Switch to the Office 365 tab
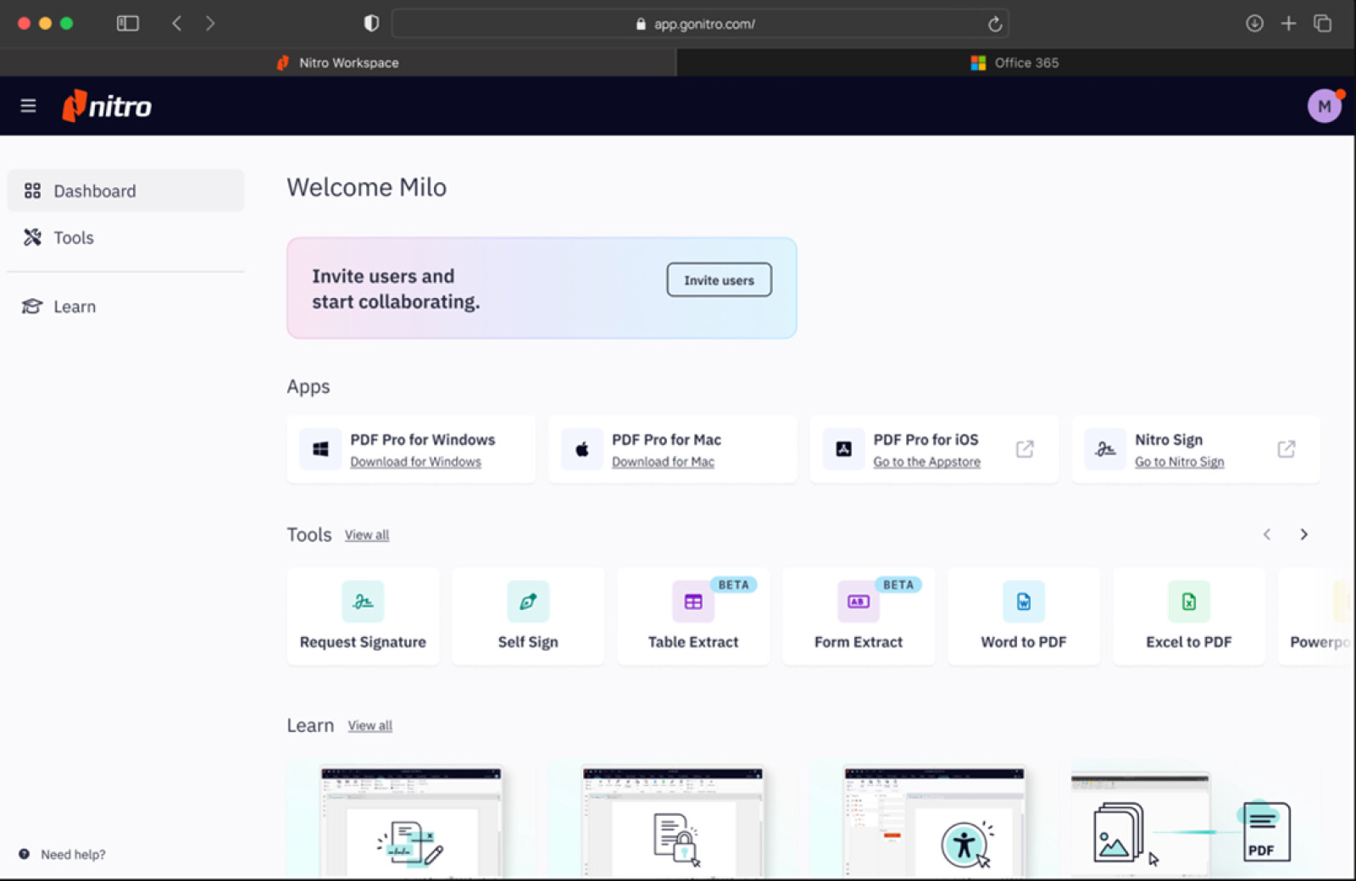The image size is (1356, 881). coord(1015,62)
